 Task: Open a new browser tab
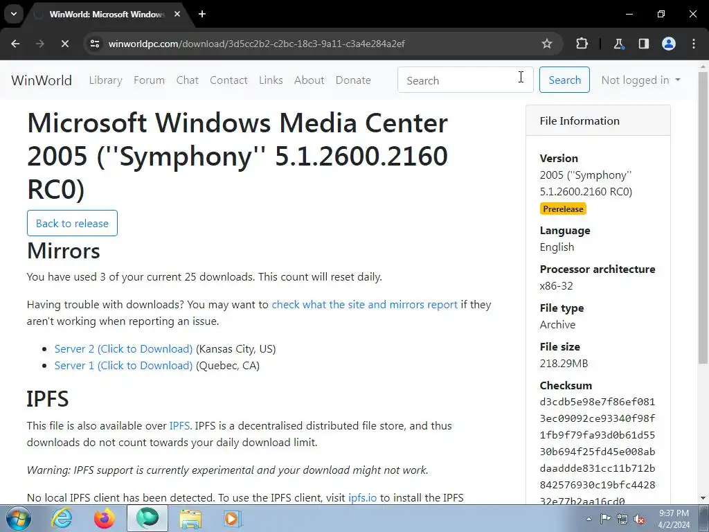coord(202,14)
